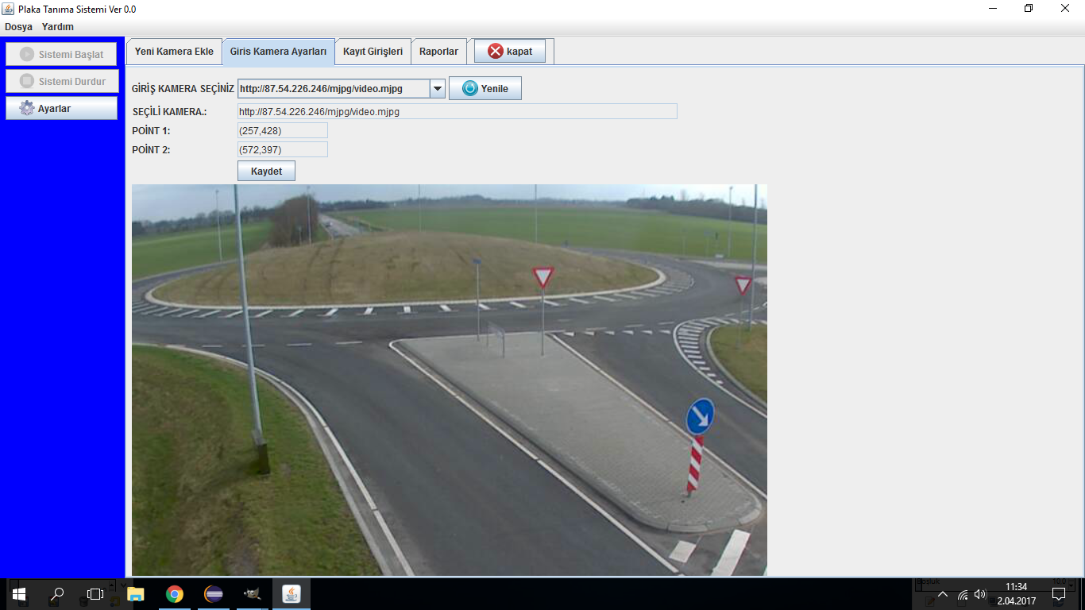The width and height of the screenshot is (1085, 610).
Task: Click the speaker icon in system tray
Action: (x=982, y=593)
